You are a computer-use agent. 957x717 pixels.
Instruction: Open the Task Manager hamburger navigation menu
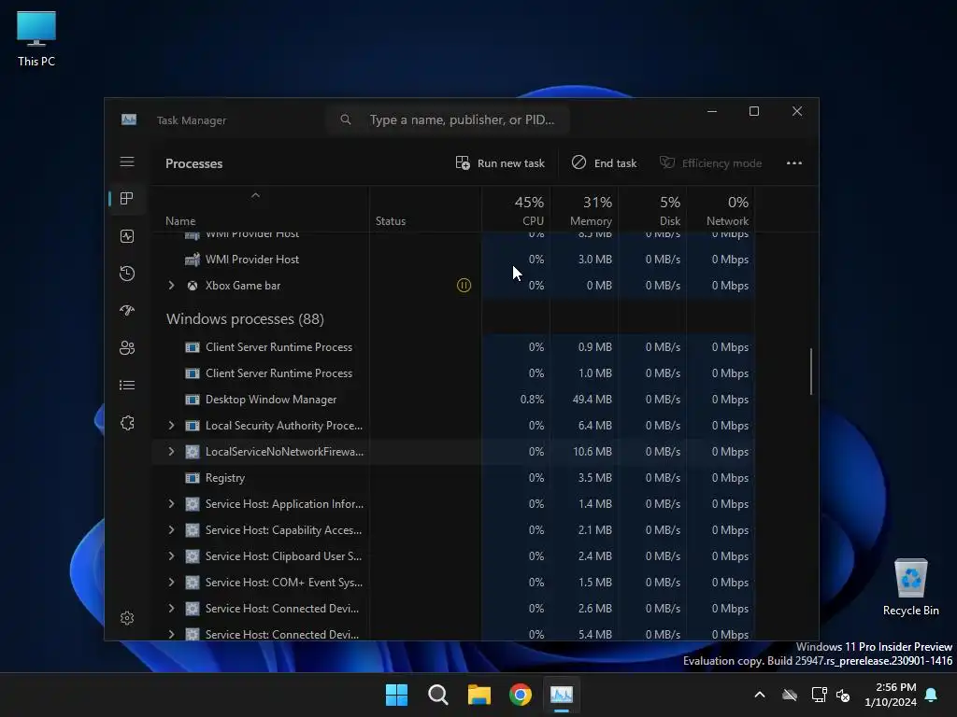click(x=127, y=162)
